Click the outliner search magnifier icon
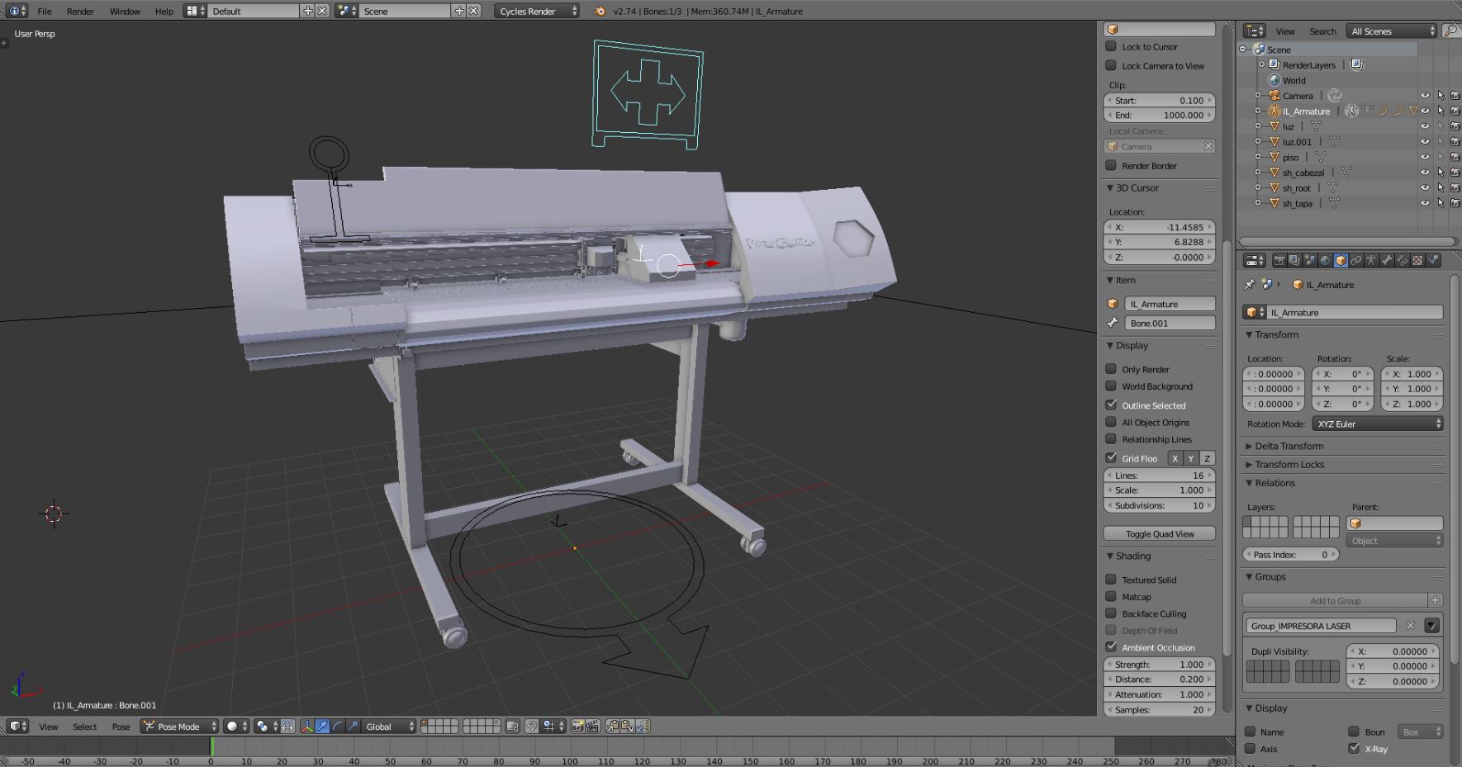The height and width of the screenshot is (767, 1462). [x=1450, y=31]
